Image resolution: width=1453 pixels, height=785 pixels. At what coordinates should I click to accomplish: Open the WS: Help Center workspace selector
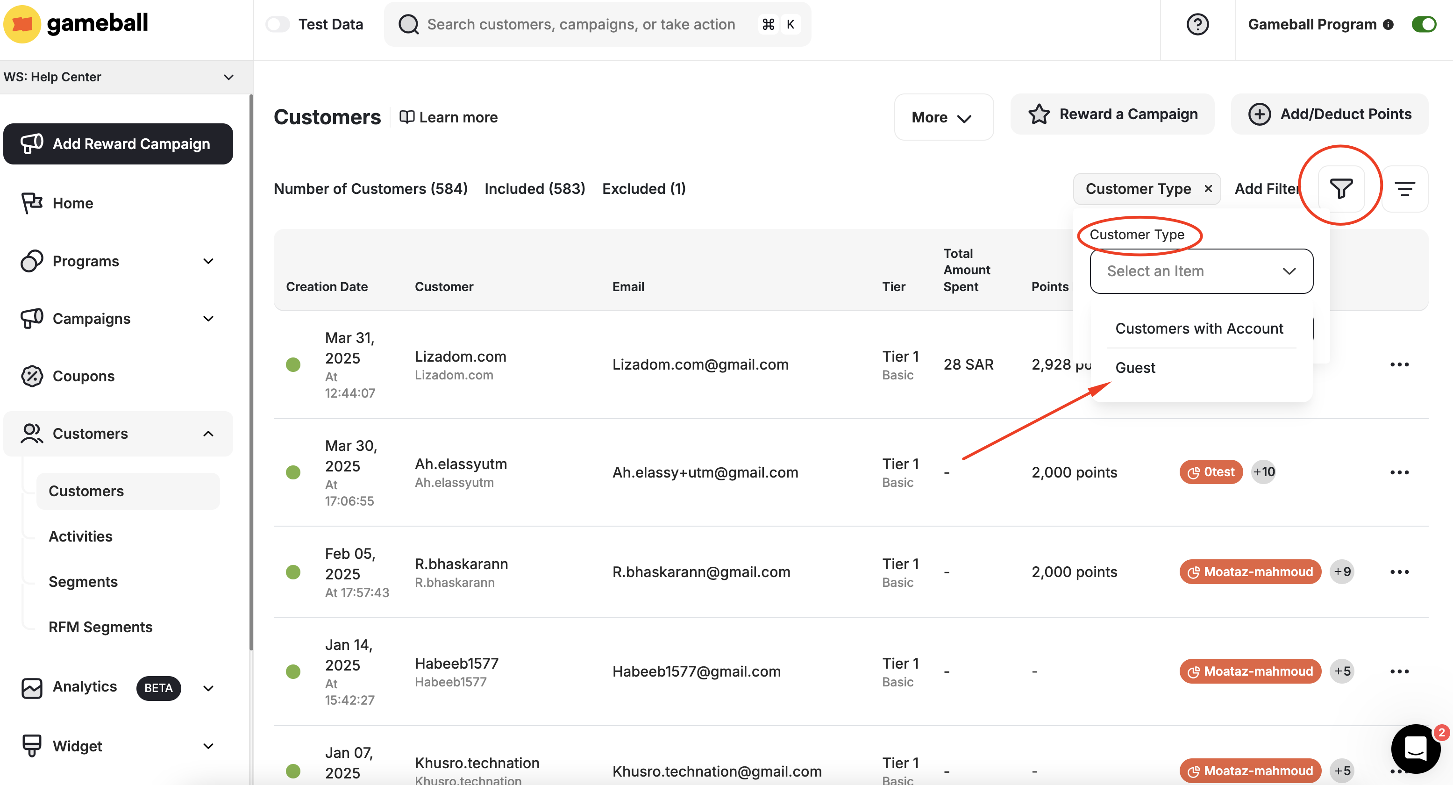[119, 77]
